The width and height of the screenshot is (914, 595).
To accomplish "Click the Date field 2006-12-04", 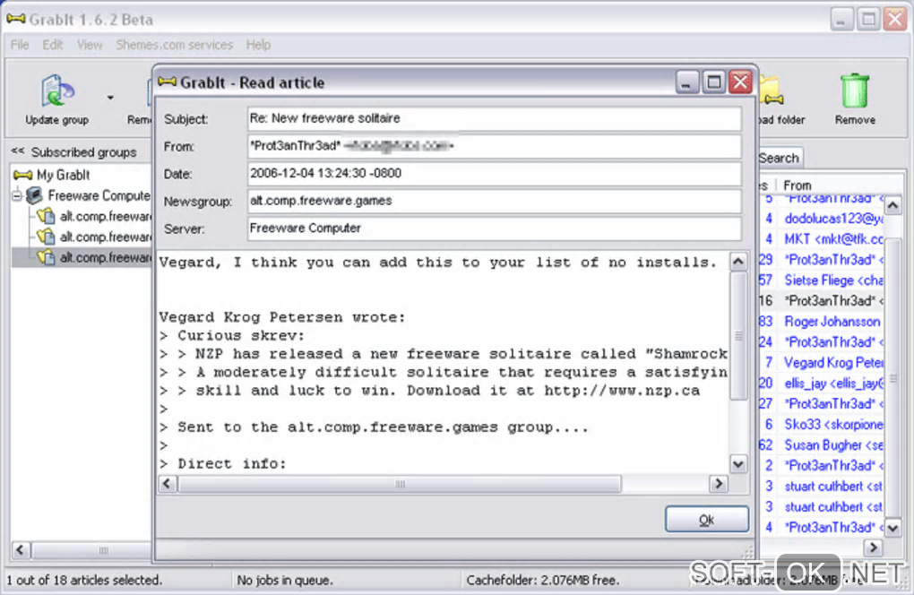I will (494, 173).
